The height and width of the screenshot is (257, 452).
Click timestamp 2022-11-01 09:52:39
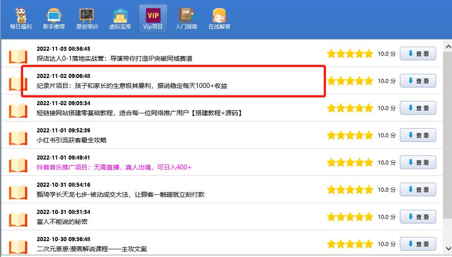tap(63, 130)
